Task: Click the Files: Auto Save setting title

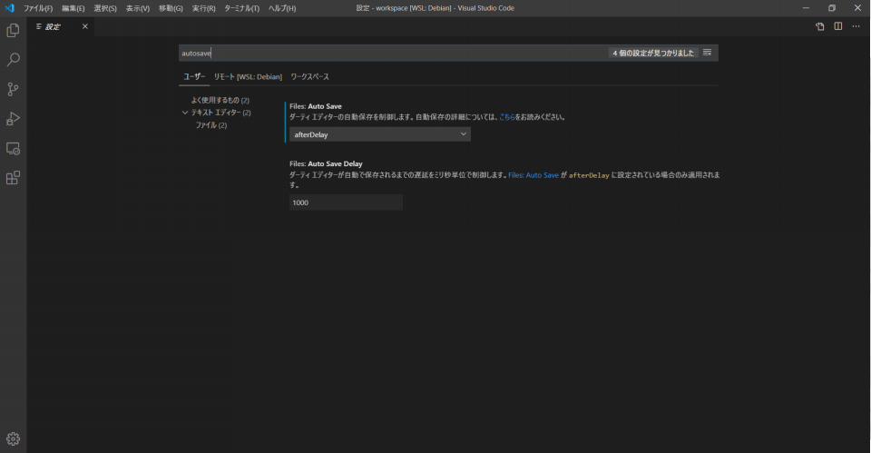Action: [x=316, y=106]
